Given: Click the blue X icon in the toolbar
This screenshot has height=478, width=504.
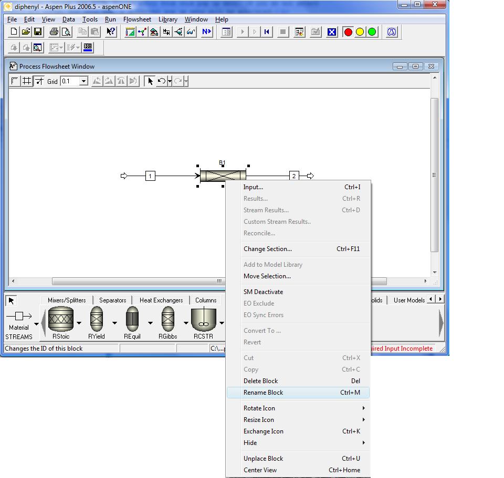Looking at the screenshot, I should (332, 32).
